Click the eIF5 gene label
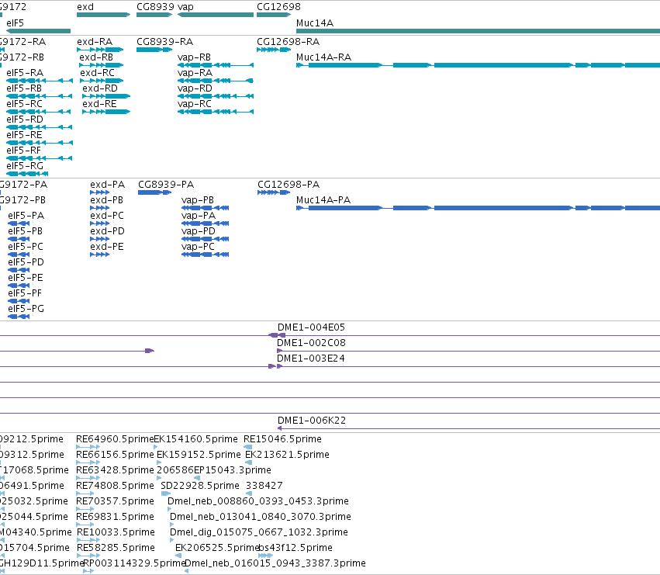 coord(16,23)
